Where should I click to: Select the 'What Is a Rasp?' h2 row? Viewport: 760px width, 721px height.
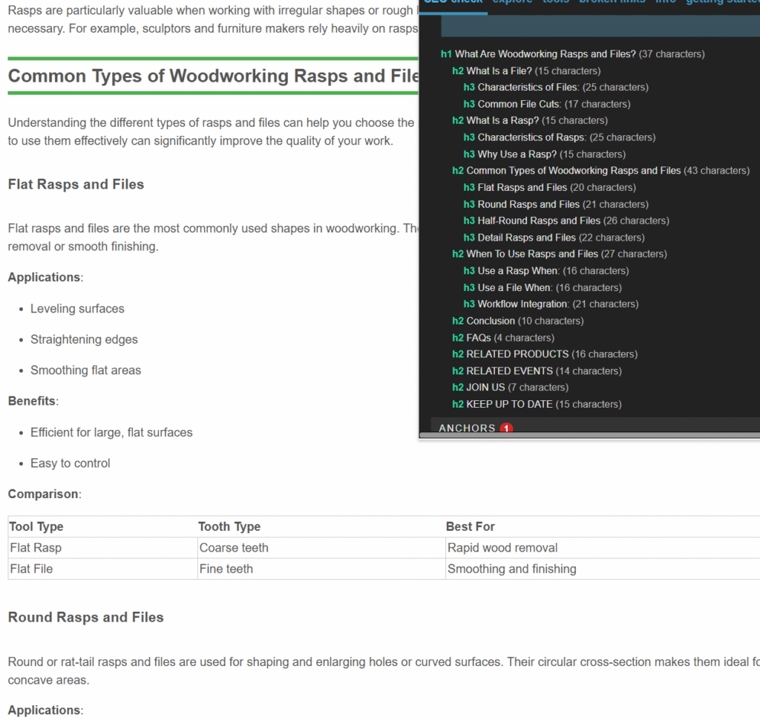[x=530, y=120]
